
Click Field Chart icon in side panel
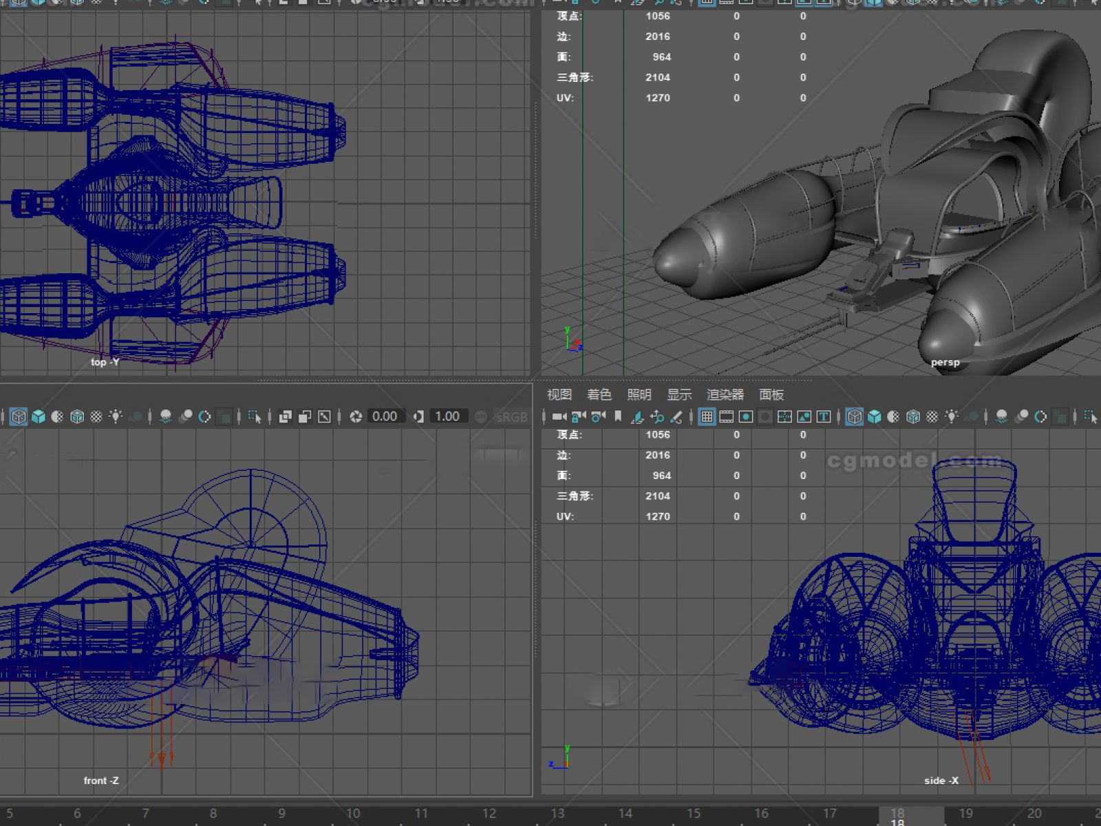click(784, 416)
